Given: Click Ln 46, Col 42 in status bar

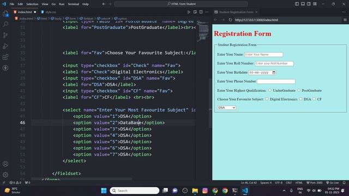Looking at the screenshot, I should pyautogui.click(x=249, y=183).
